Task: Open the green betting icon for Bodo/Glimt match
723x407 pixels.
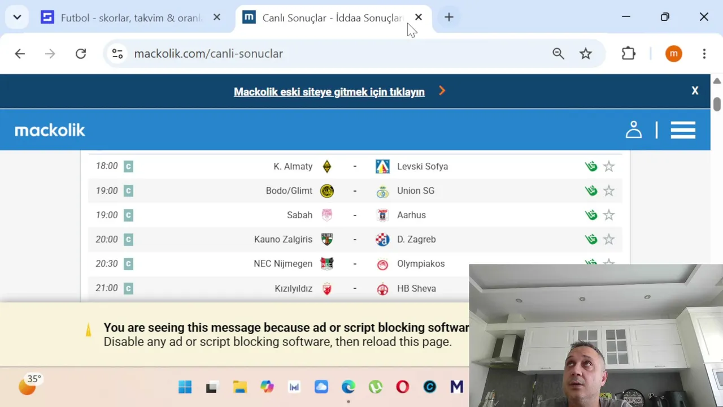Action: click(591, 190)
